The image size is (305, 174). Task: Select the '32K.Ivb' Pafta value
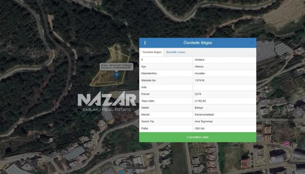[x=225, y=128]
